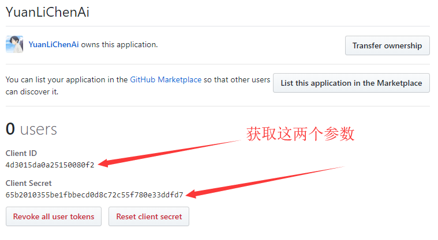Click the YuanLiChenAi user avatar image
The image size is (438, 240).
tap(14, 44)
